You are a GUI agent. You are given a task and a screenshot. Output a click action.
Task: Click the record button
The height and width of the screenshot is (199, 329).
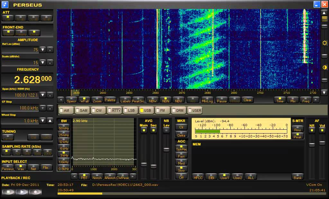point(35,192)
